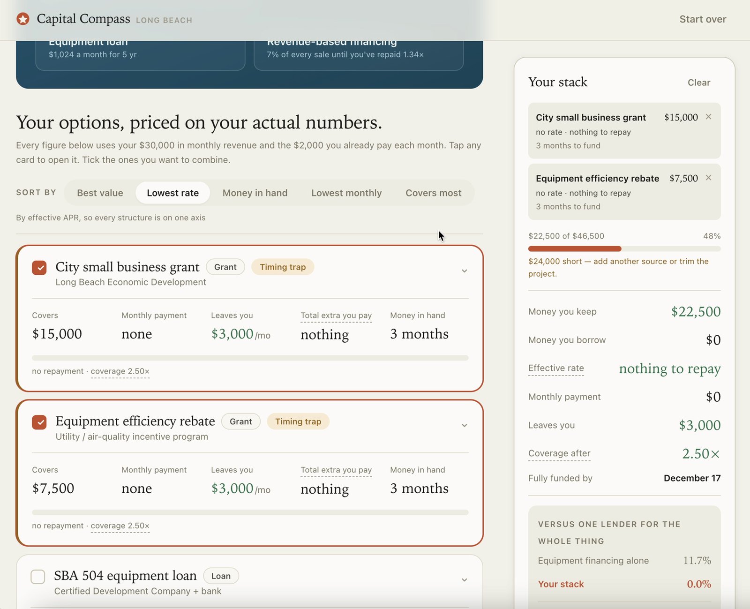This screenshot has height=609, width=750.
Task: Click the City grant repayment bar
Action: pyautogui.click(x=250, y=358)
